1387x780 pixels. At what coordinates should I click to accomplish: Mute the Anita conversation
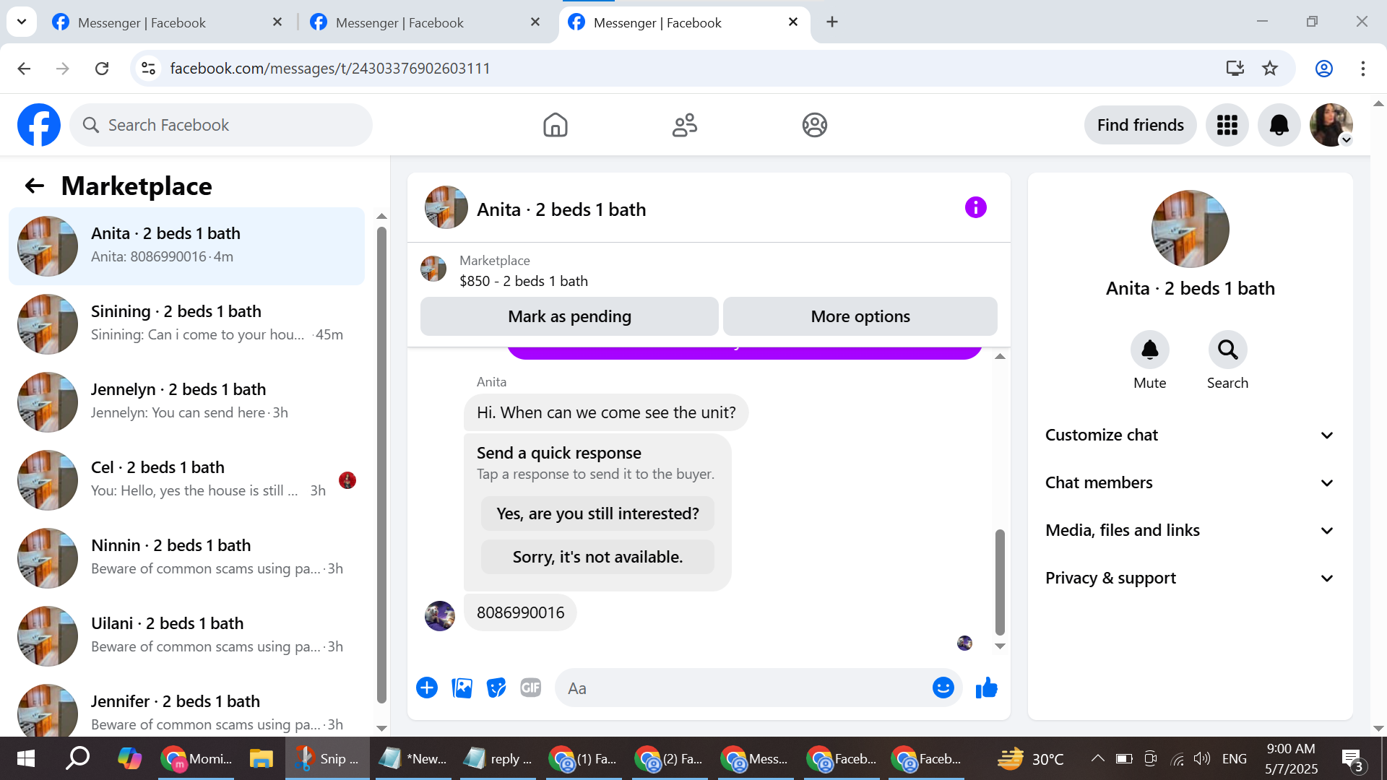click(x=1149, y=350)
